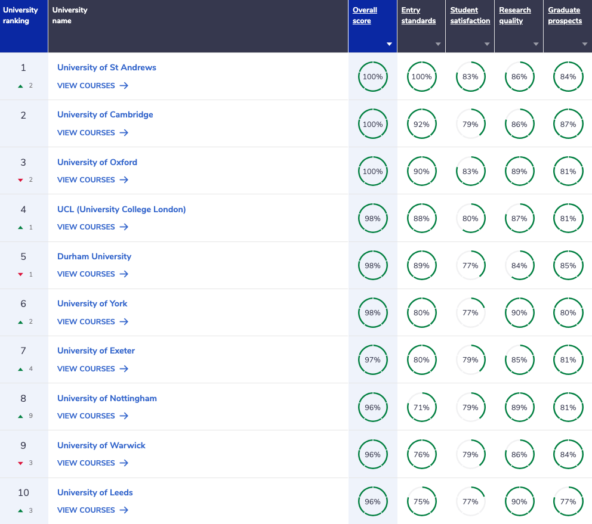592x524 pixels.
Task: Click VIEW COURSES arrow for University of Leeds
Action: point(124,510)
